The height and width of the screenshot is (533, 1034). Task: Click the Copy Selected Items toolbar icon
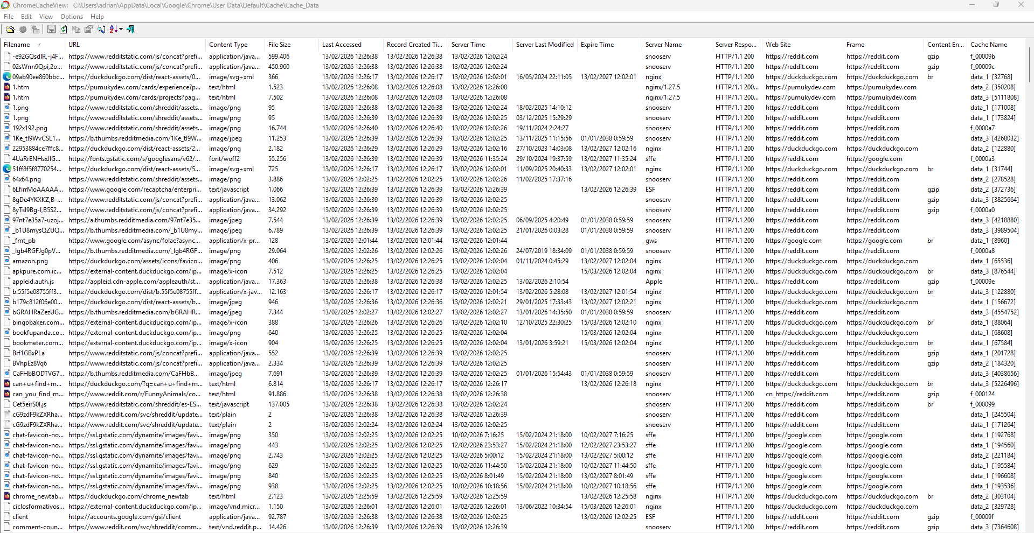(76, 29)
